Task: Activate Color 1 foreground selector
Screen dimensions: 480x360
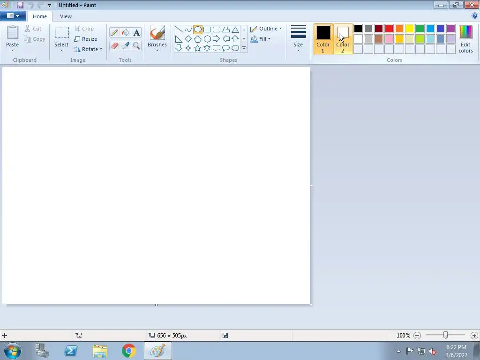Action: (x=323, y=39)
